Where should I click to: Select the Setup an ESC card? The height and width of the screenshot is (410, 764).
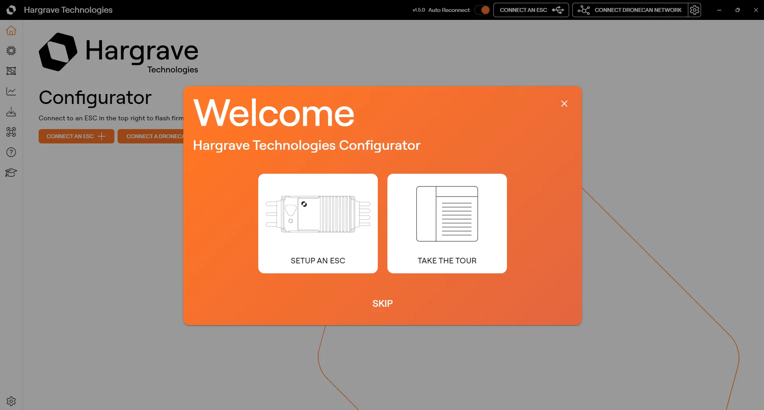[x=318, y=223]
